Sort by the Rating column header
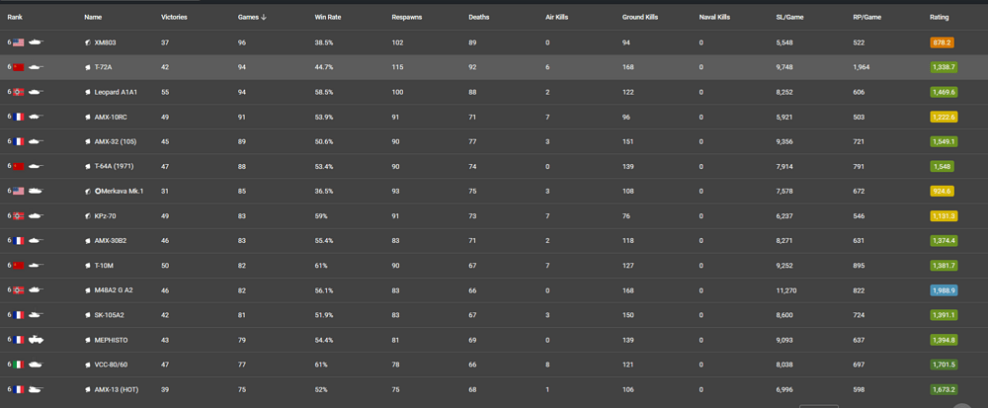This screenshot has height=408, width=988. coord(939,17)
